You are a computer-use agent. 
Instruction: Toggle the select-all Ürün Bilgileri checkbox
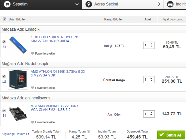[x=4, y=19]
